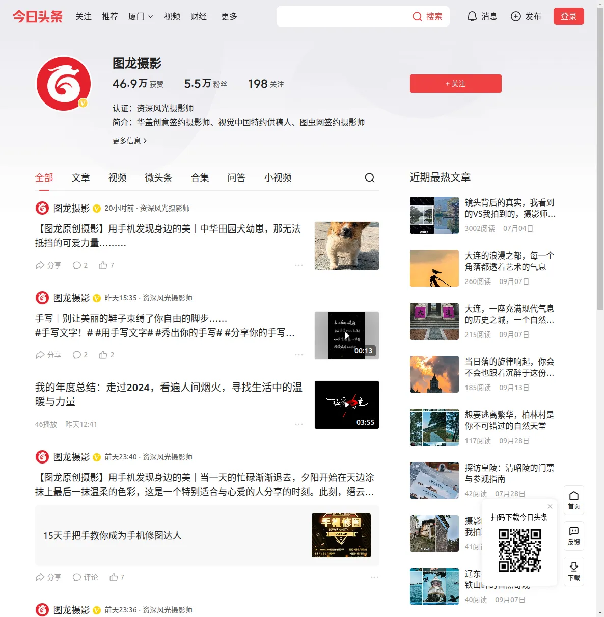Open article 探访皇陵：清昭陵 in hot list
Screen dimensions: 604x617
click(509, 473)
